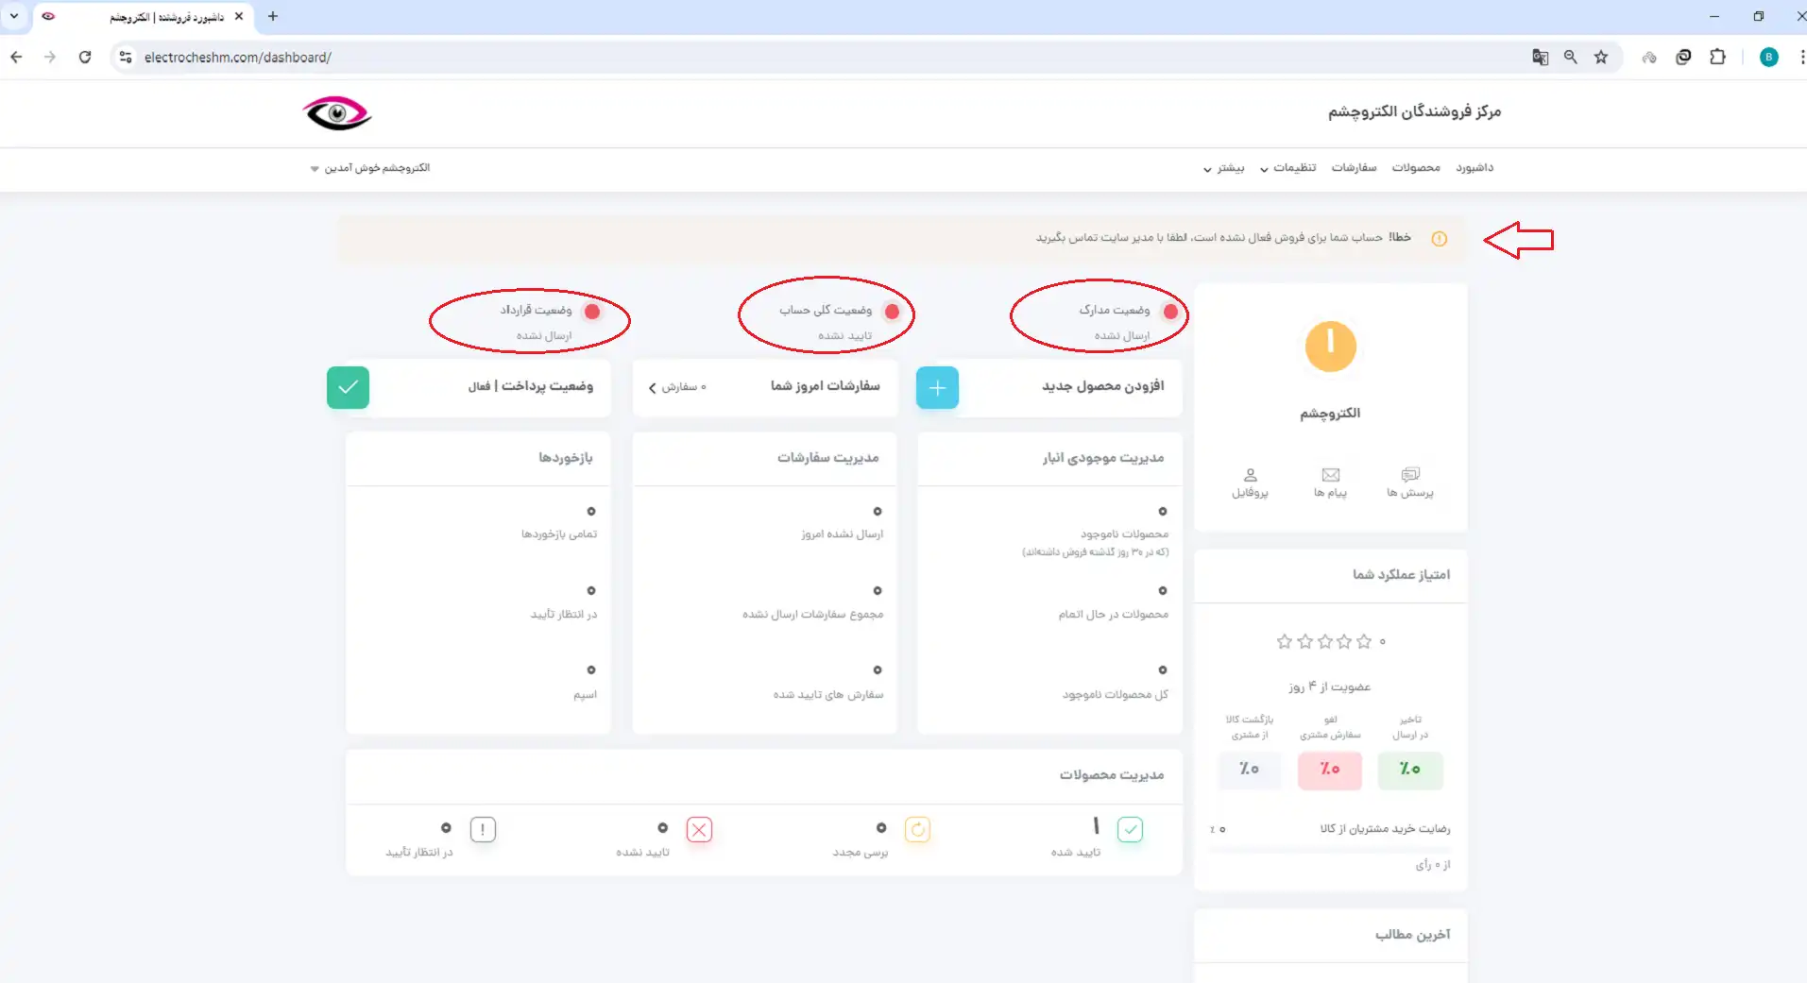Click the وضعیت مدارک status indicator
The image size is (1807, 983).
(x=1171, y=312)
